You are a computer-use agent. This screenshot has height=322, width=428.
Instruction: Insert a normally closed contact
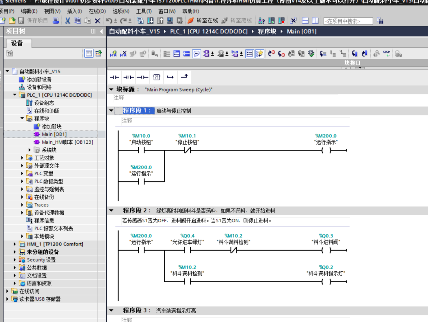point(129,77)
